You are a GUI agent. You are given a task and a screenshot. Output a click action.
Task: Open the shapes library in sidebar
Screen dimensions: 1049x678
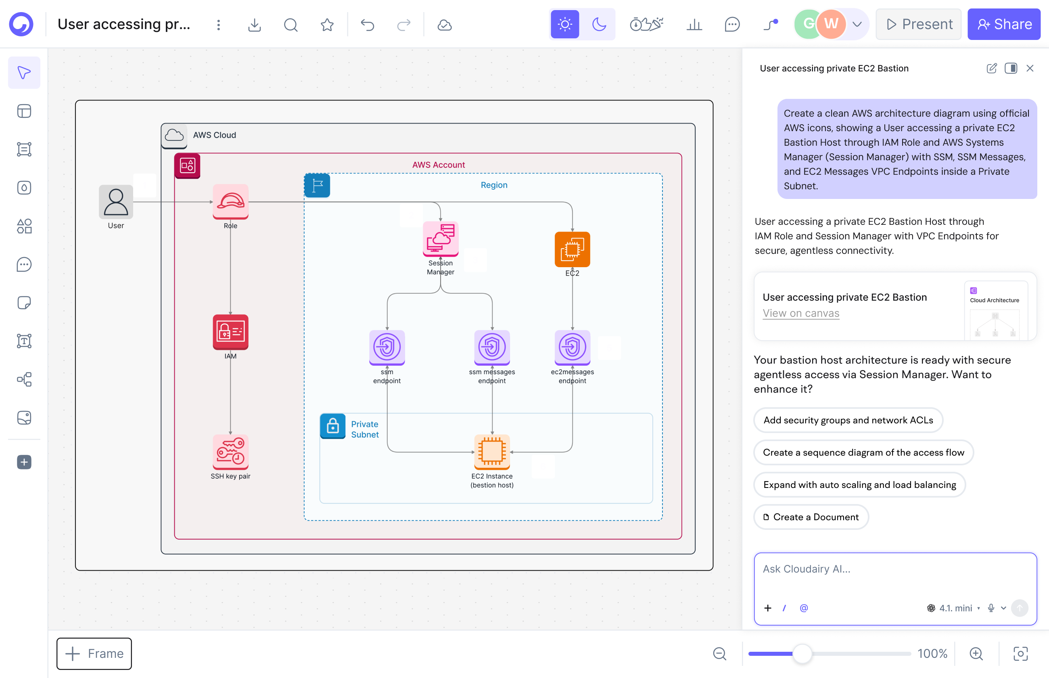pos(24,226)
